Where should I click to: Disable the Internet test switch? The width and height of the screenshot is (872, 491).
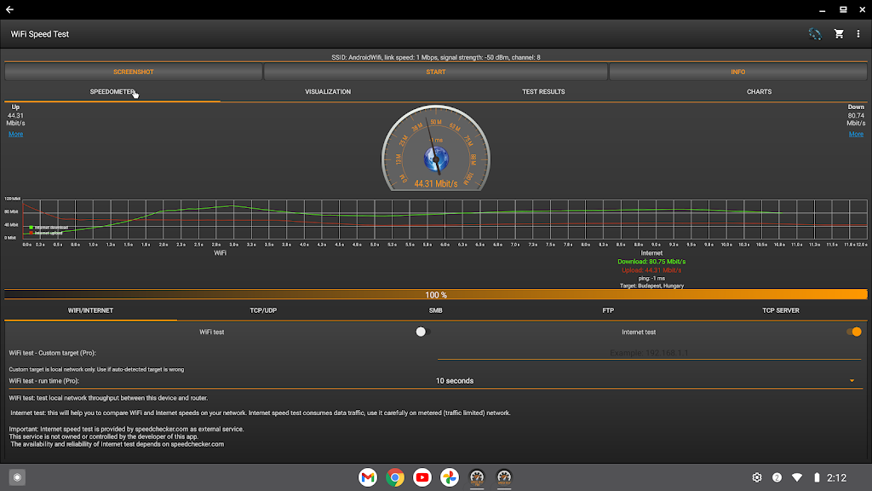coord(853,332)
